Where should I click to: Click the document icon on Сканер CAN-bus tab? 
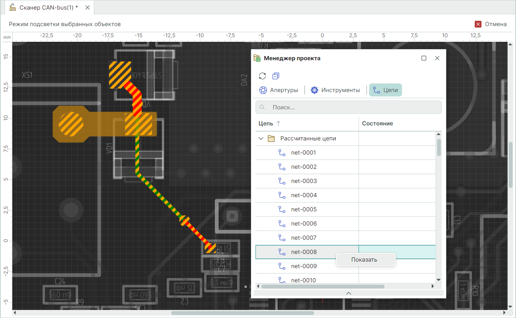[x=13, y=8]
